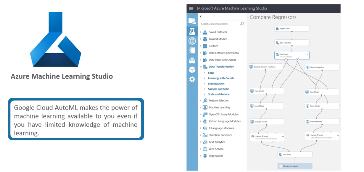Select the Text Analytics category label

pyautogui.click(x=217, y=142)
